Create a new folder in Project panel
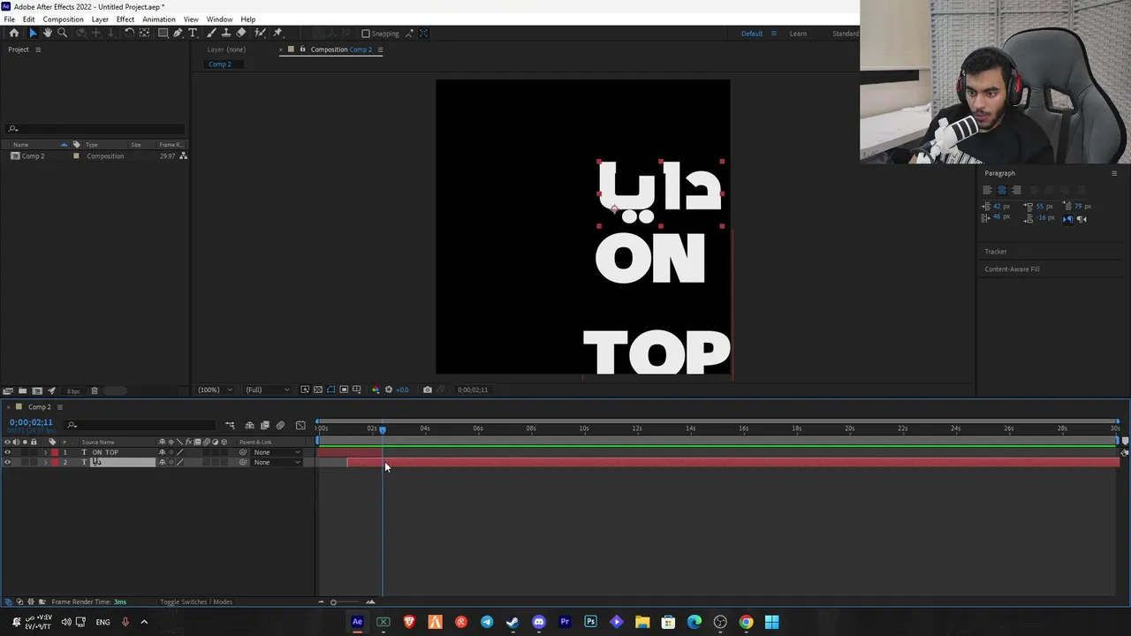The height and width of the screenshot is (636, 1131). 22,390
